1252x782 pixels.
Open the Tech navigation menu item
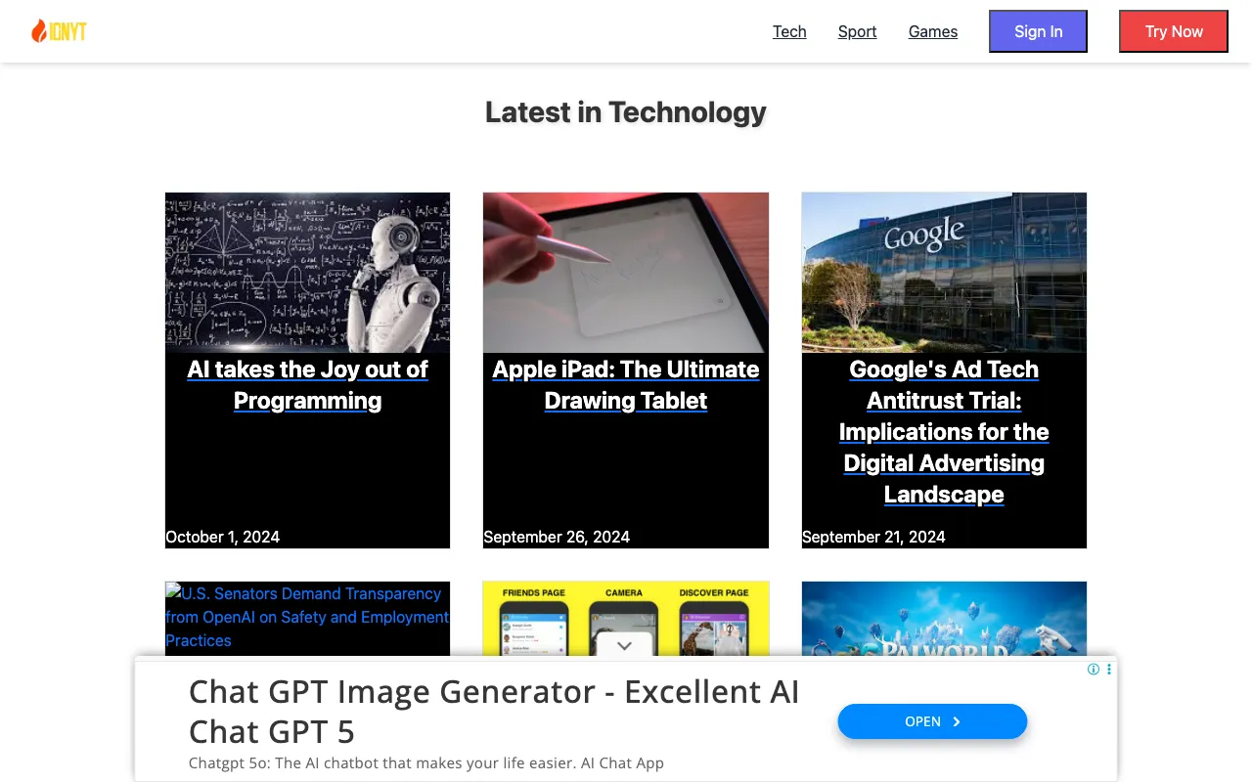(789, 31)
